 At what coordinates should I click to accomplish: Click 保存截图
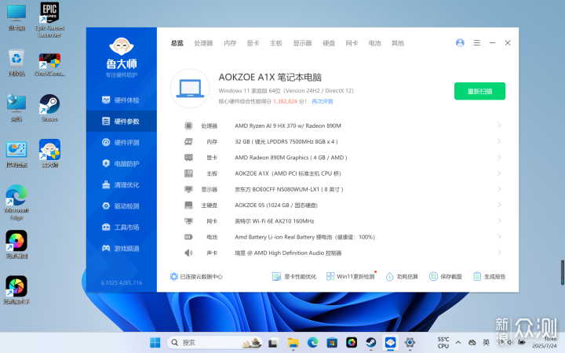pyautogui.click(x=446, y=277)
